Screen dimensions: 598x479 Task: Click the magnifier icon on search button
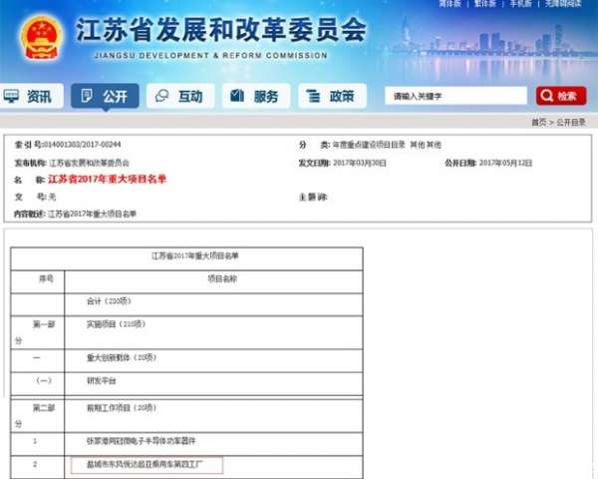tap(546, 97)
